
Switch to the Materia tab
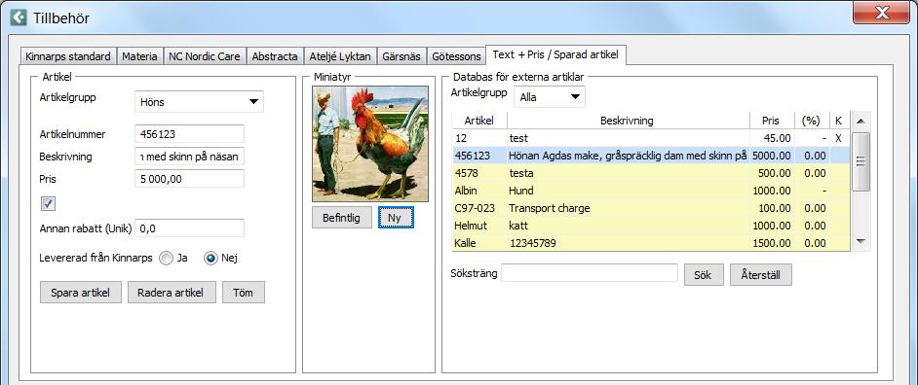tap(139, 56)
